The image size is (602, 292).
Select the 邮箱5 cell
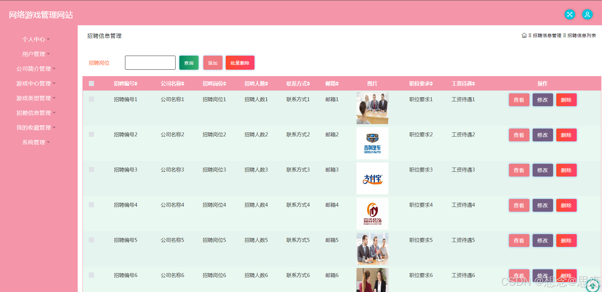(x=332, y=240)
